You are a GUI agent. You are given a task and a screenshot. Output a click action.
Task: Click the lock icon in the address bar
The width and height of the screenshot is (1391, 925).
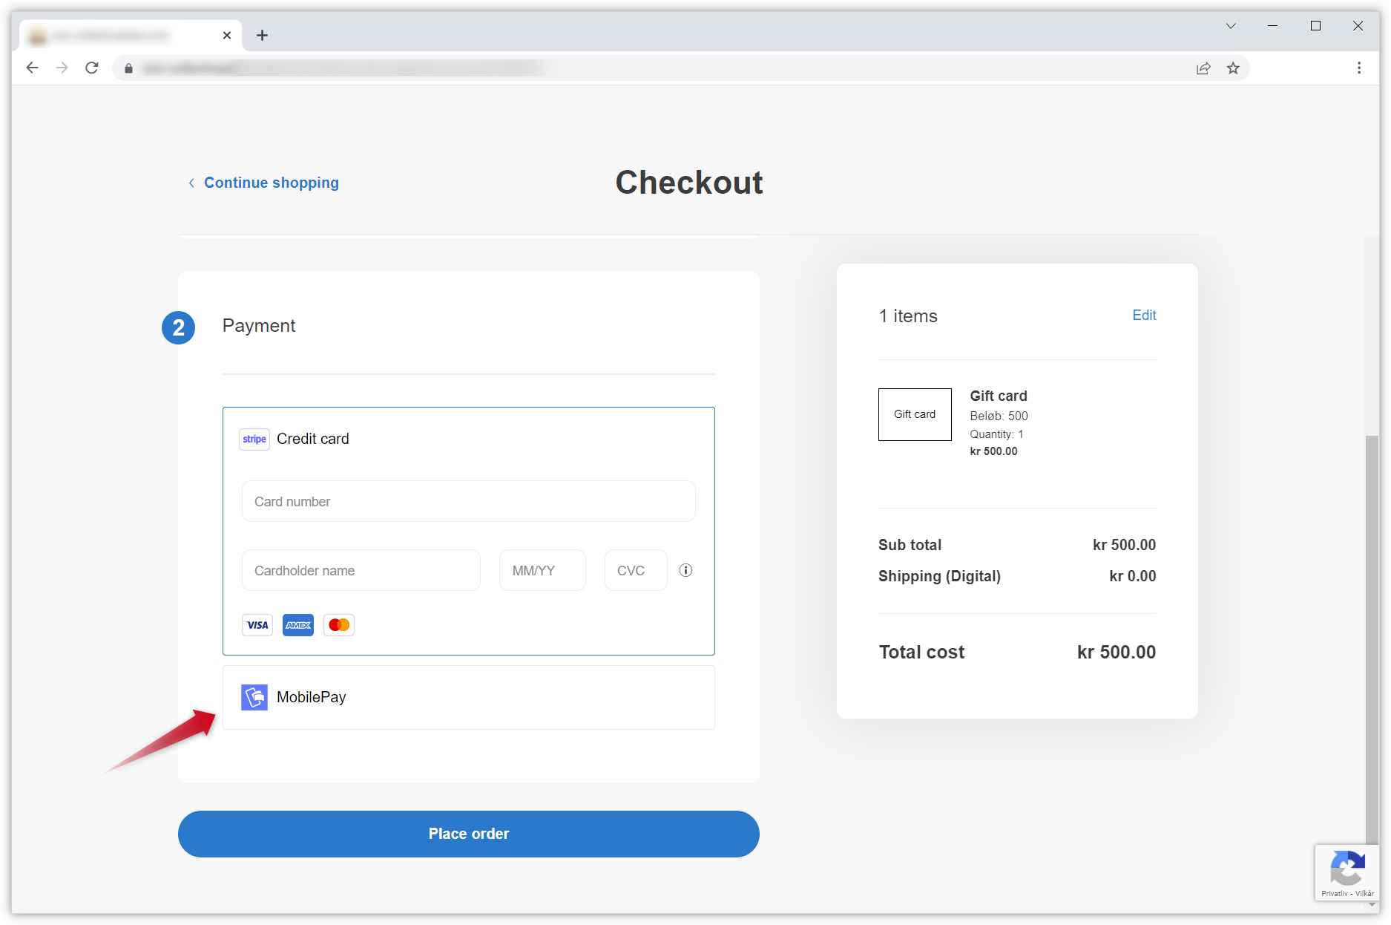tap(128, 68)
